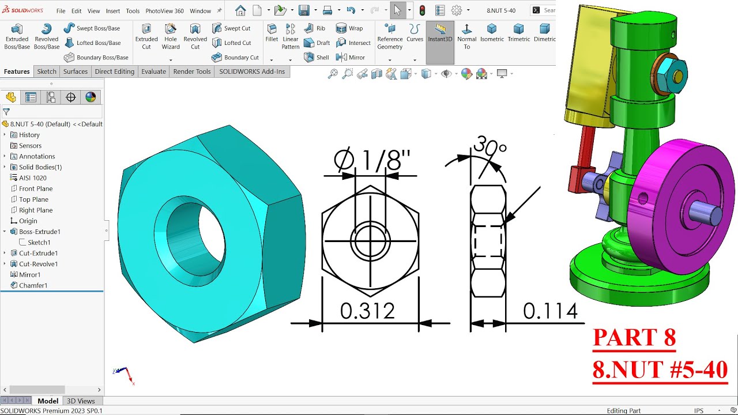Select Chamfer1 in the feature tree

click(x=29, y=285)
